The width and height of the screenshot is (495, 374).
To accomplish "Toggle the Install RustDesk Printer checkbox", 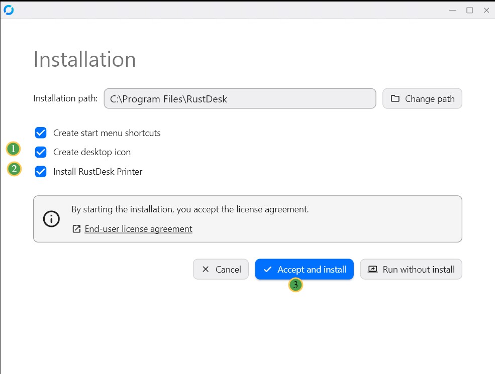I will coord(41,171).
